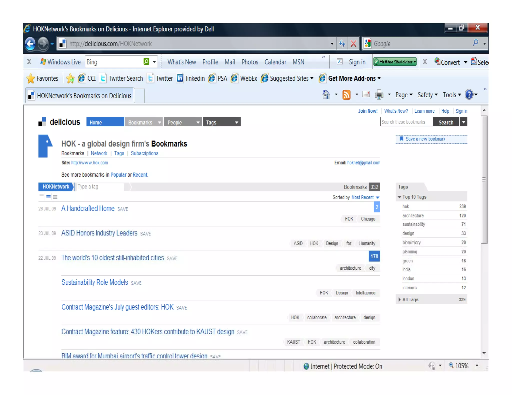Switch to title-only list view
The height and width of the screenshot is (395, 512).
click(x=41, y=196)
